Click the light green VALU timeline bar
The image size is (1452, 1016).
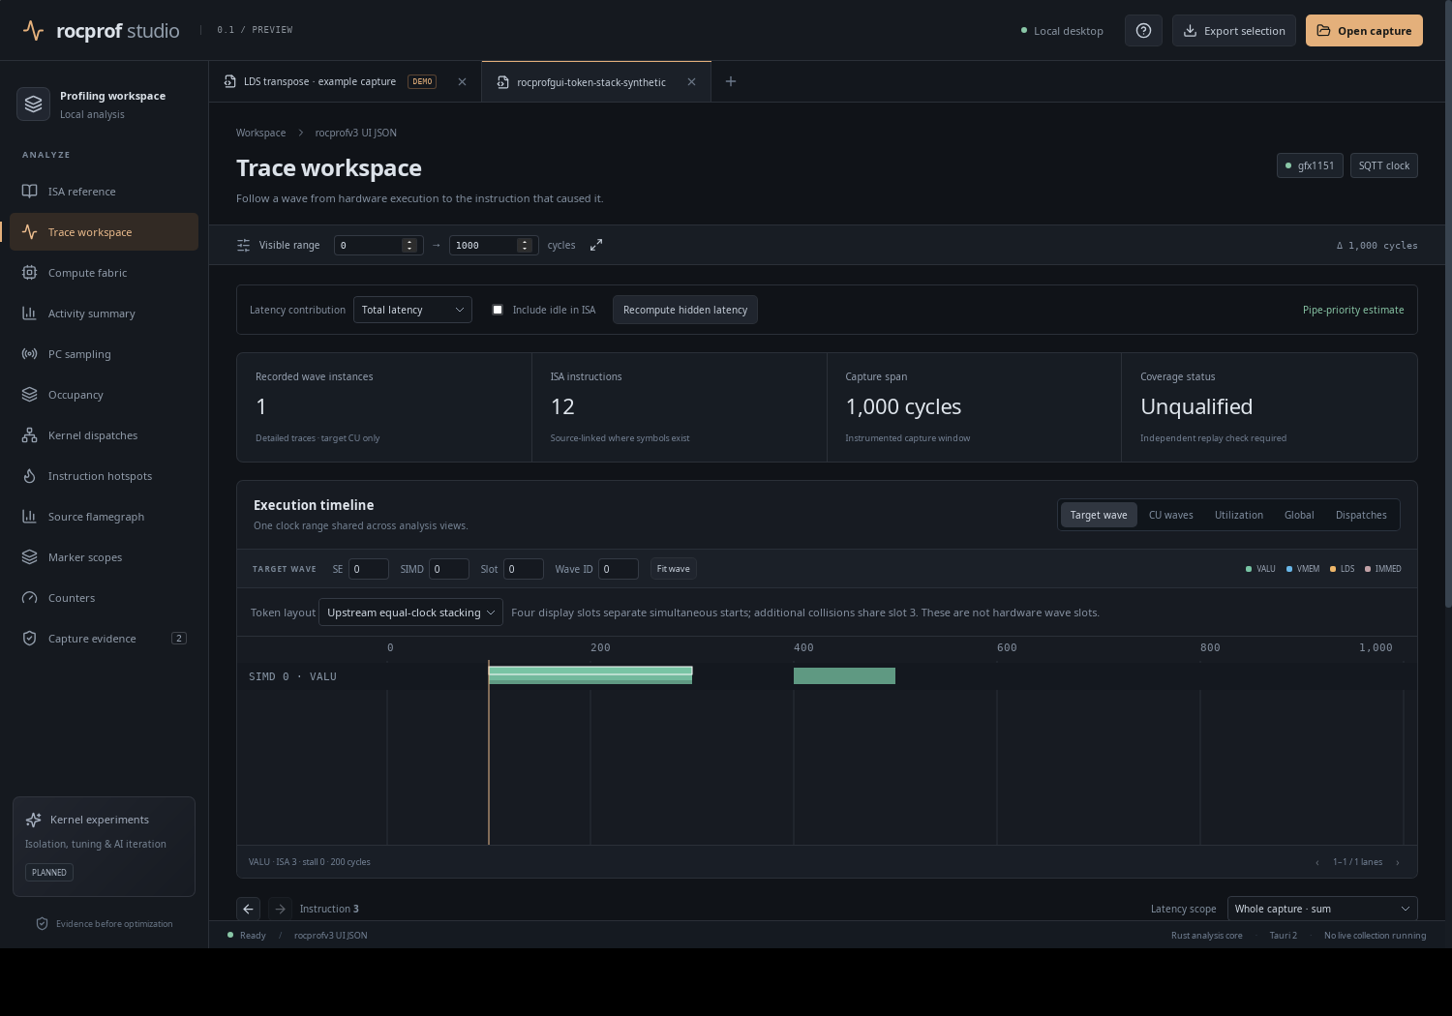pyautogui.click(x=590, y=671)
